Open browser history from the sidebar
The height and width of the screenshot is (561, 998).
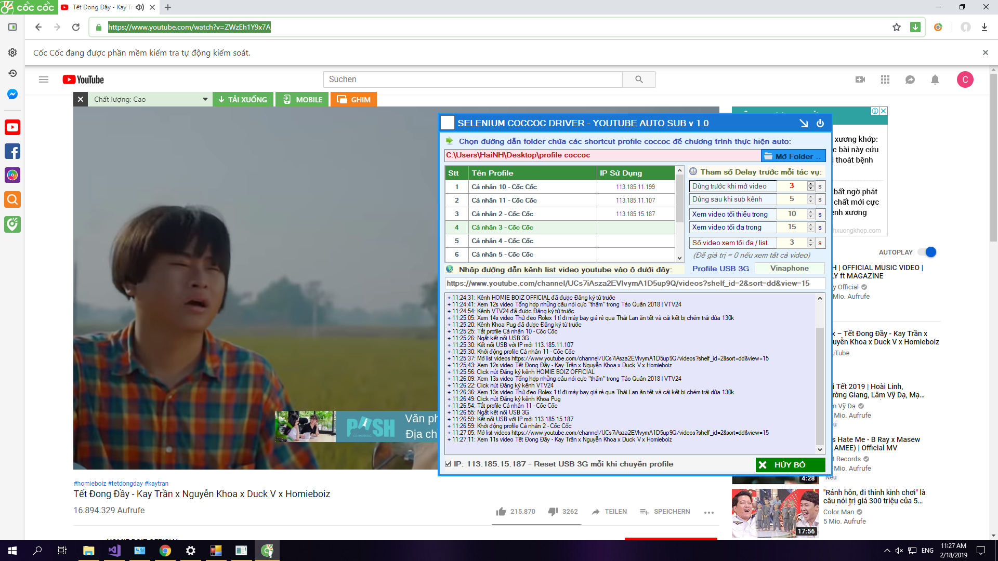(x=12, y=73)
